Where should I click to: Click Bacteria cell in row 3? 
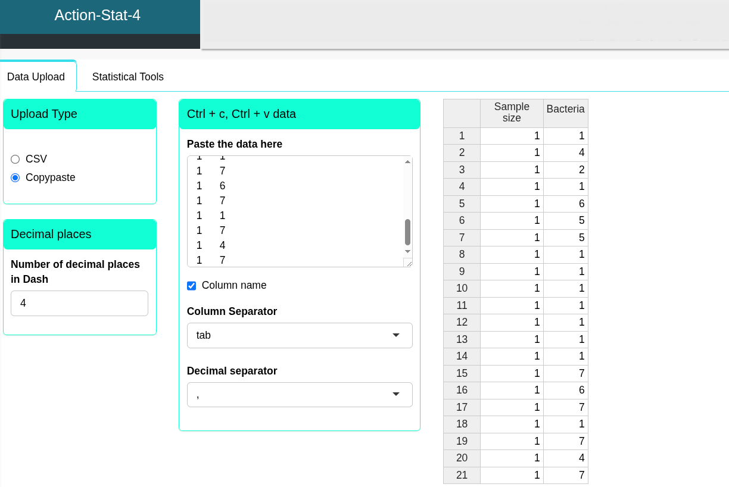pos(566,170)
